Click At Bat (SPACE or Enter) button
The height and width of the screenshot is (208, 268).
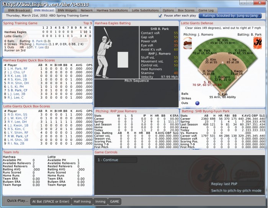click(51, 201)
